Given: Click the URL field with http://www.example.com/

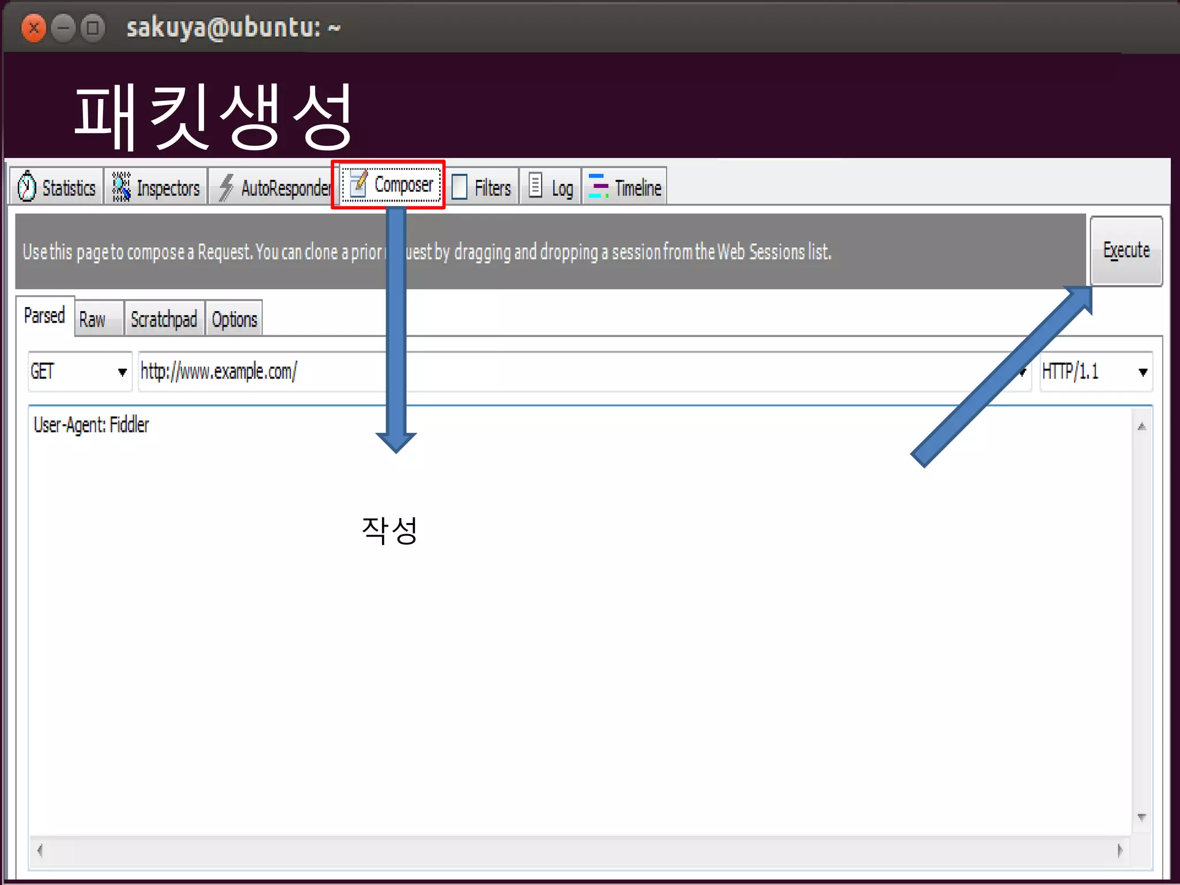Looking at the screenshot, I should coord(585,372).
